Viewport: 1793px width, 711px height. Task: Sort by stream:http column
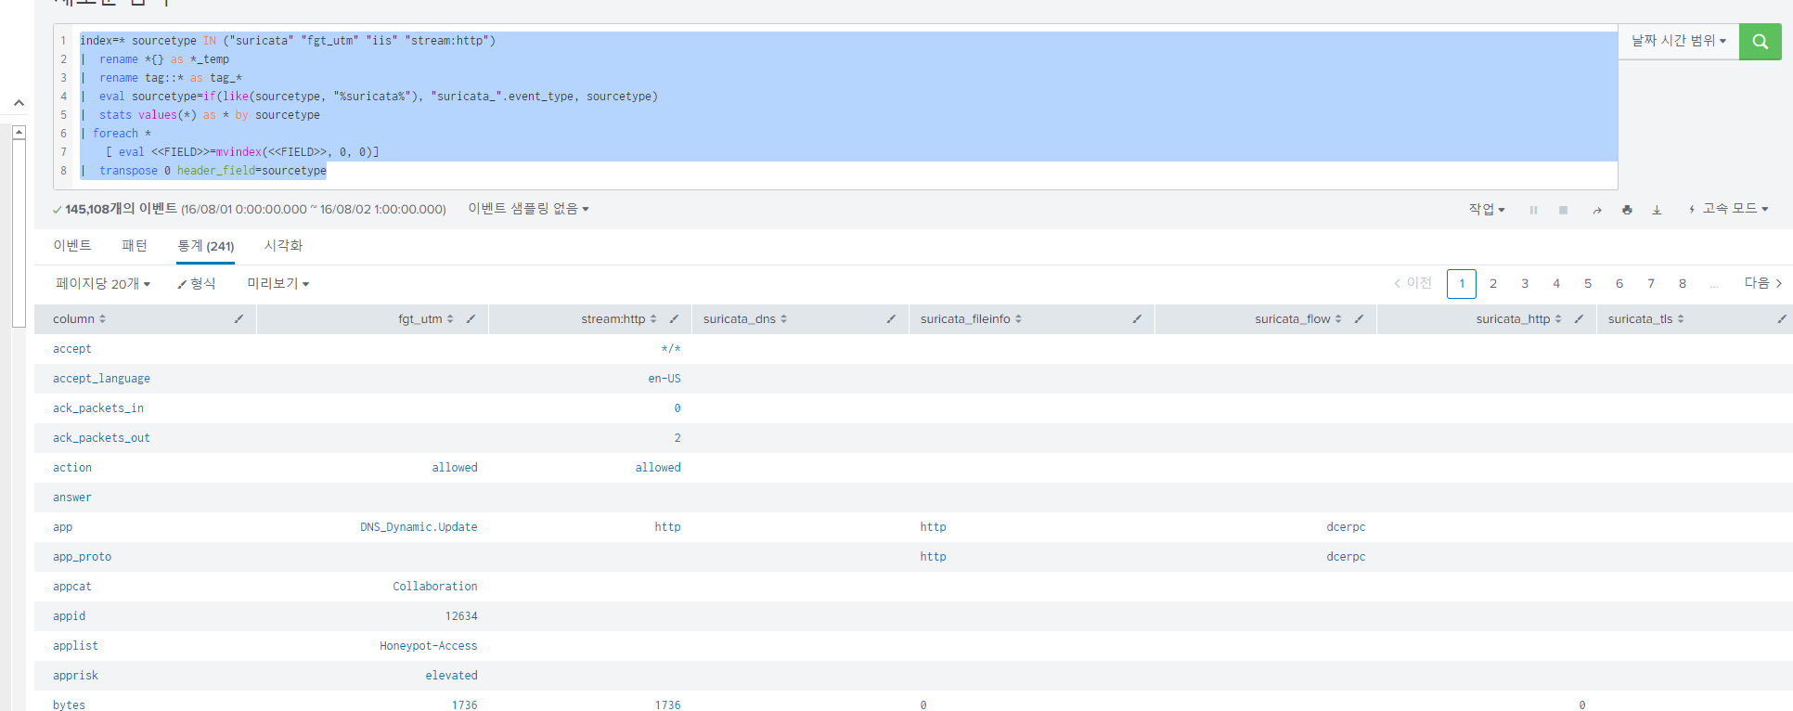click(619, 318)
